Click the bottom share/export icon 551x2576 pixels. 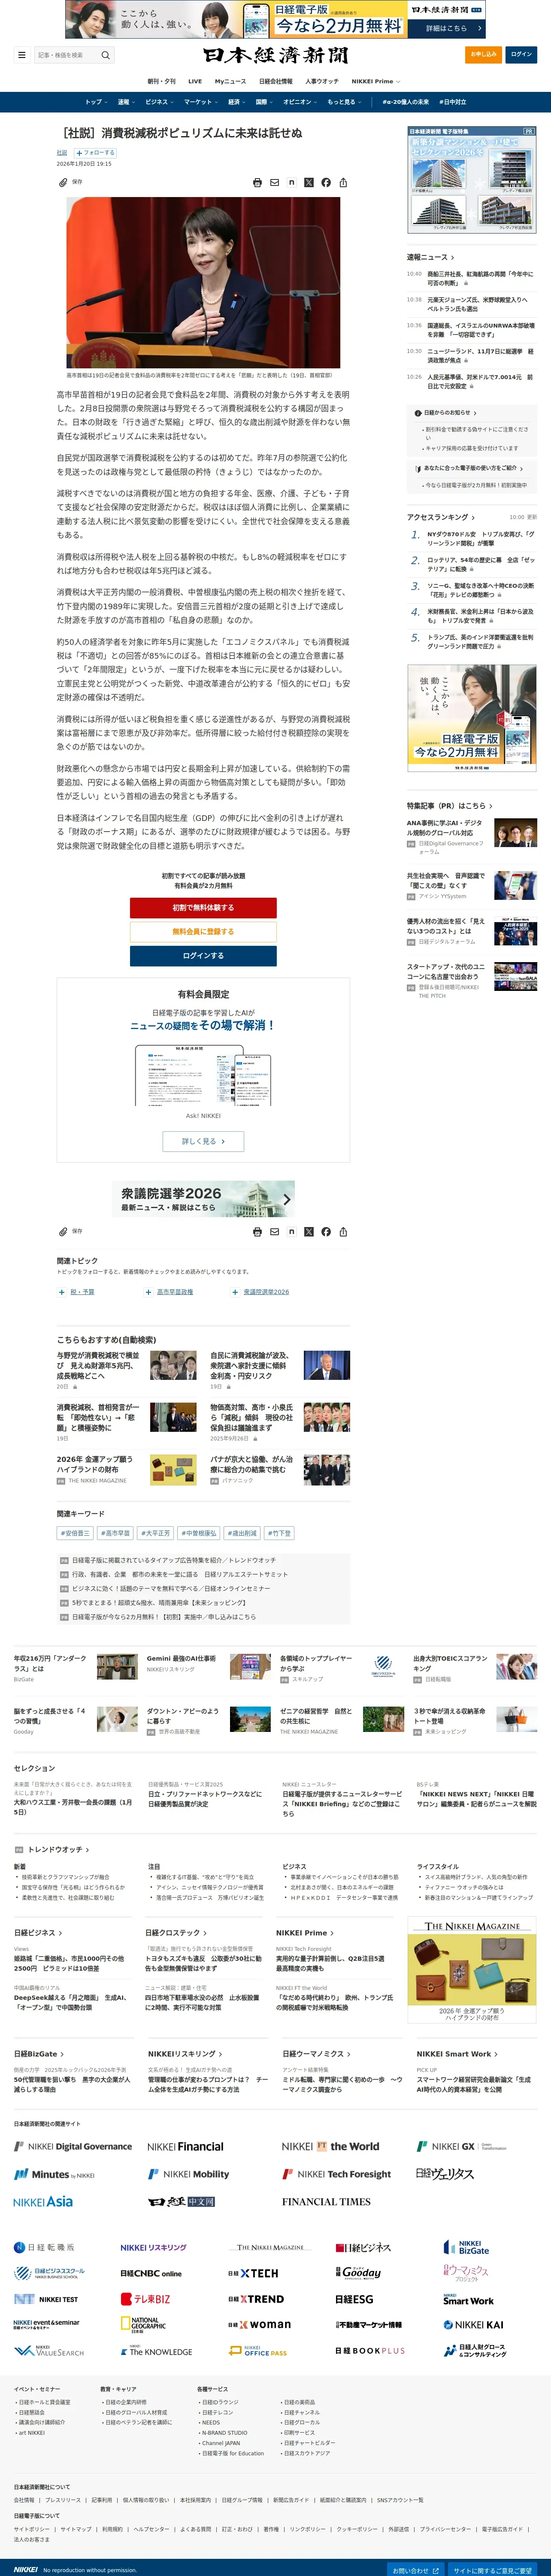343,1232
